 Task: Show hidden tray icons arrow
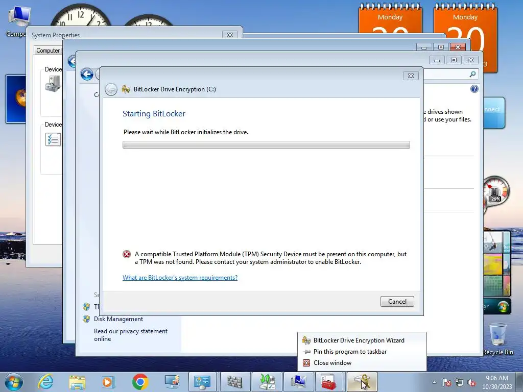coord(434,382)
